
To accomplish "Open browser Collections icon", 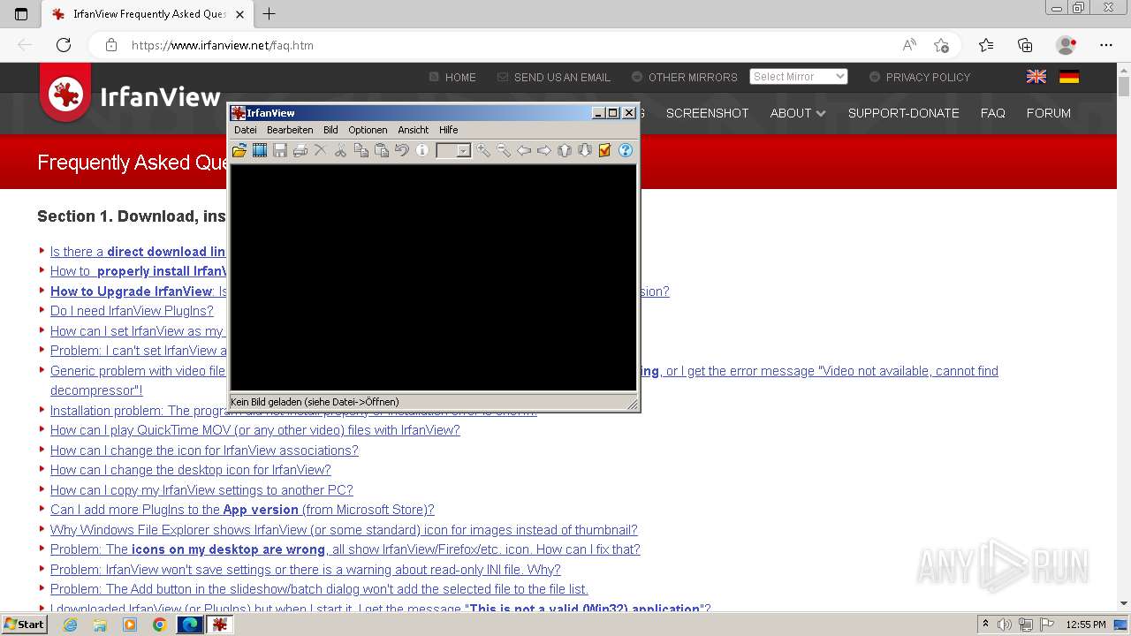I will (x=1025, y=45).
